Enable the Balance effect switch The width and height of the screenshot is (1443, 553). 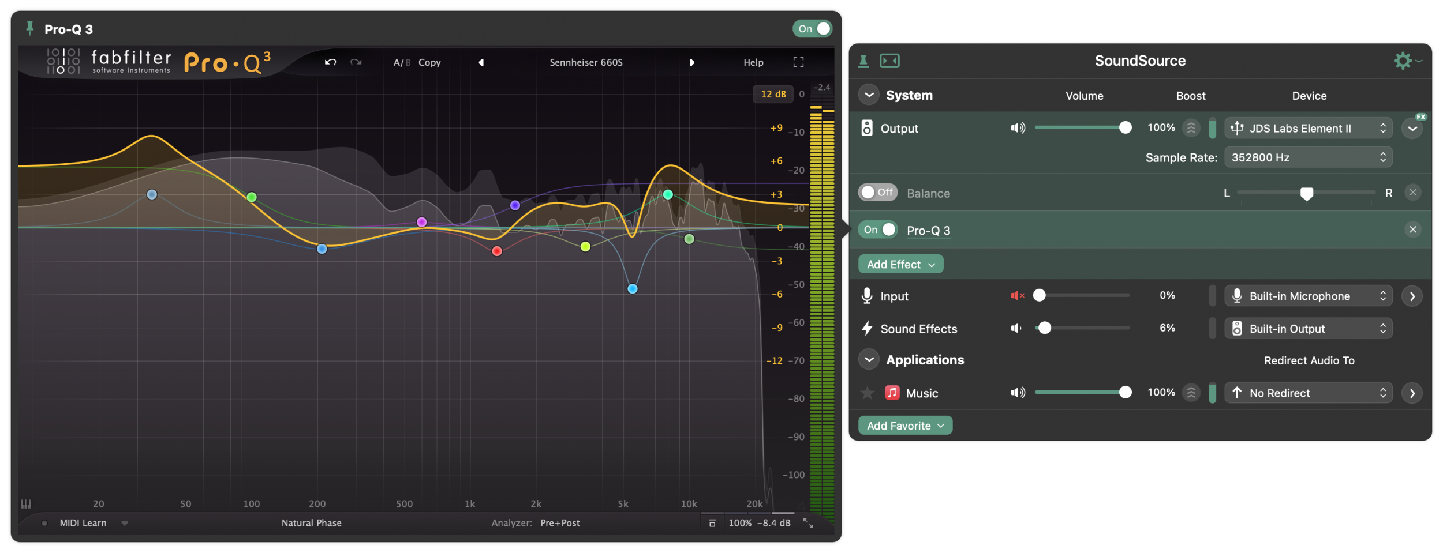[x=877, y=192]
